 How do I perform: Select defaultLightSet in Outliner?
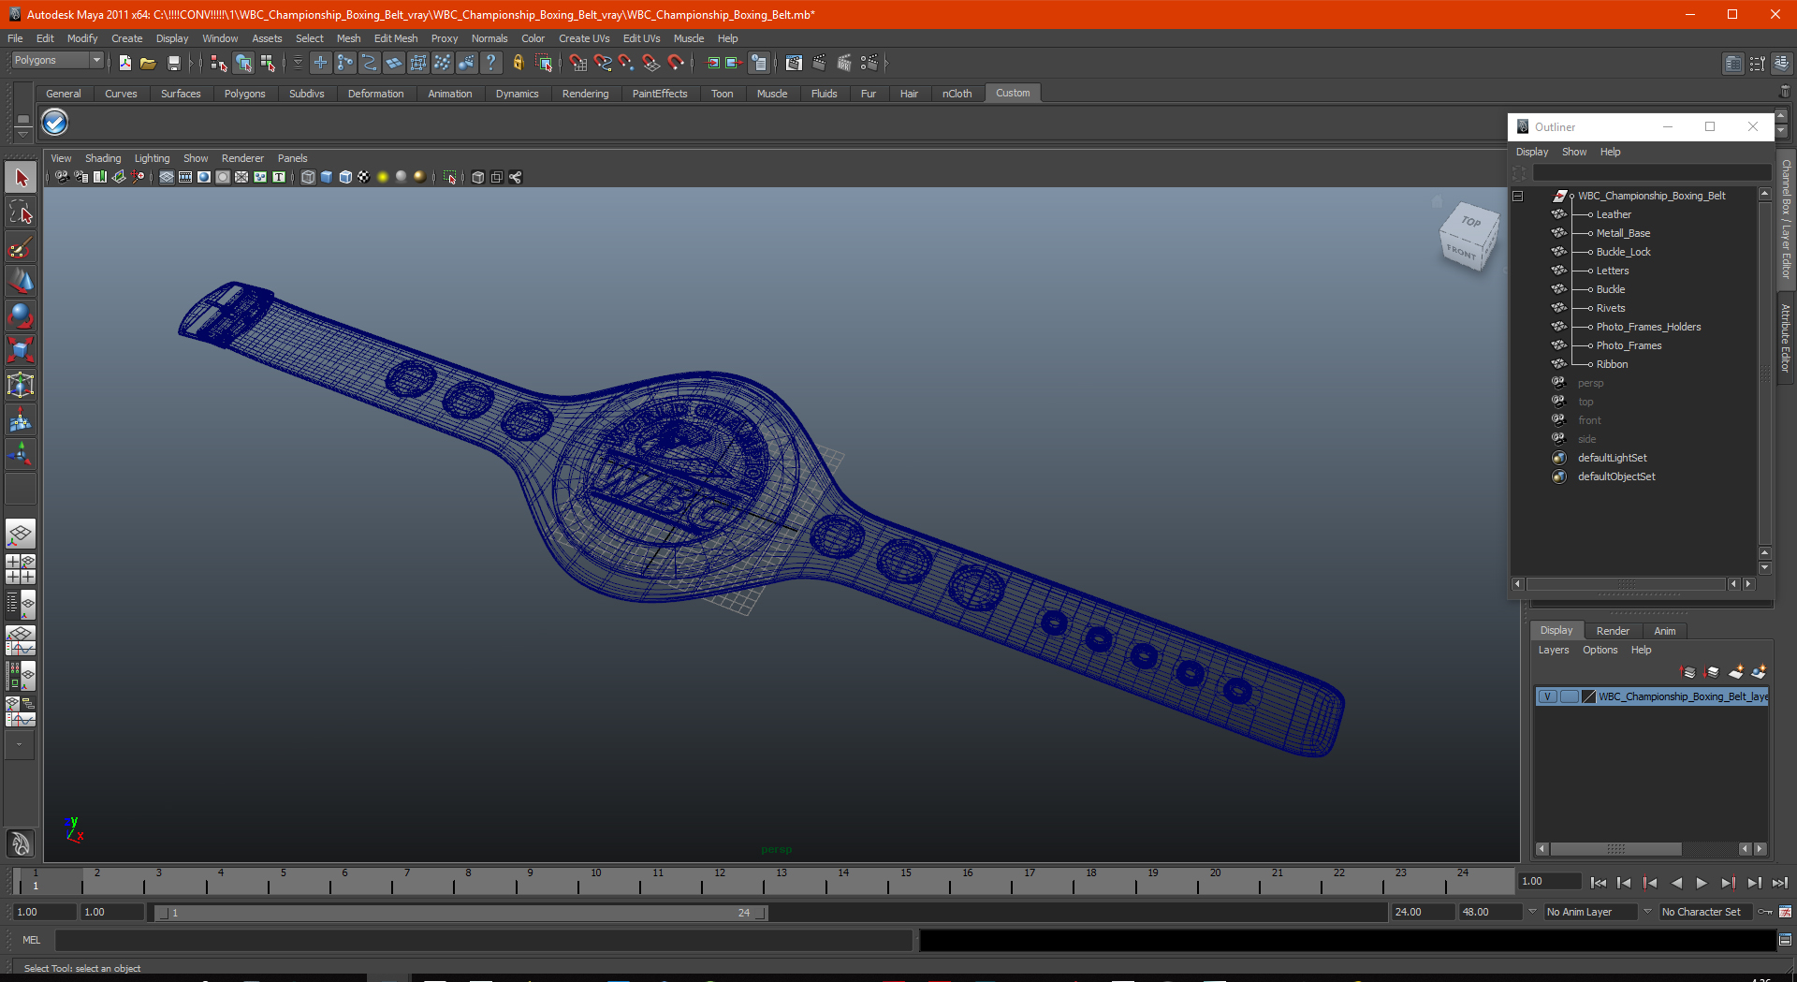pyautogui.click(x=1612, y=458)
